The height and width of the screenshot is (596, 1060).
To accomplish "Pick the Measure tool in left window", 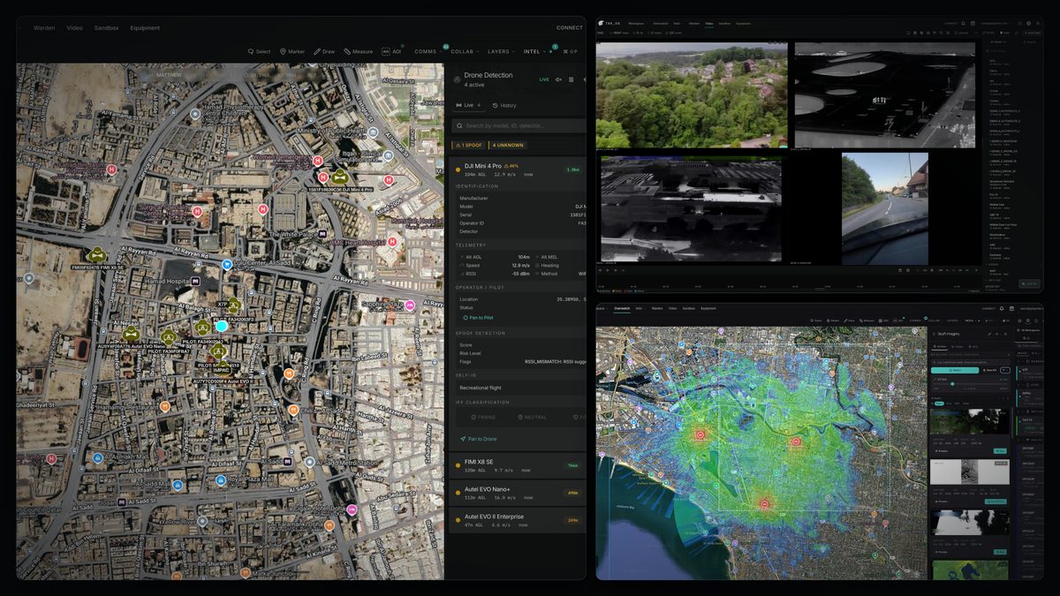I will pyautogui.click(x=359, y=51).
